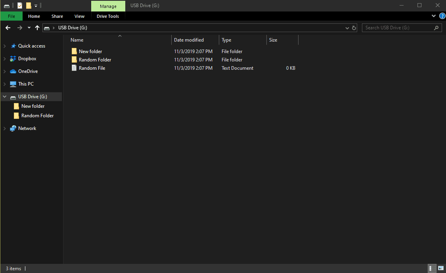Open the Customize Quick Access Toolbar dropdown
Image resolution: width=446 pixels, height=273 pixels.
(x=36, y=6)
